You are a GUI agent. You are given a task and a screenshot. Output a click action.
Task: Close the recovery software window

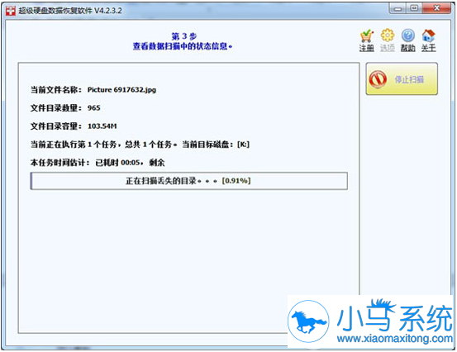pyautogui.click(x=436, y=9)
